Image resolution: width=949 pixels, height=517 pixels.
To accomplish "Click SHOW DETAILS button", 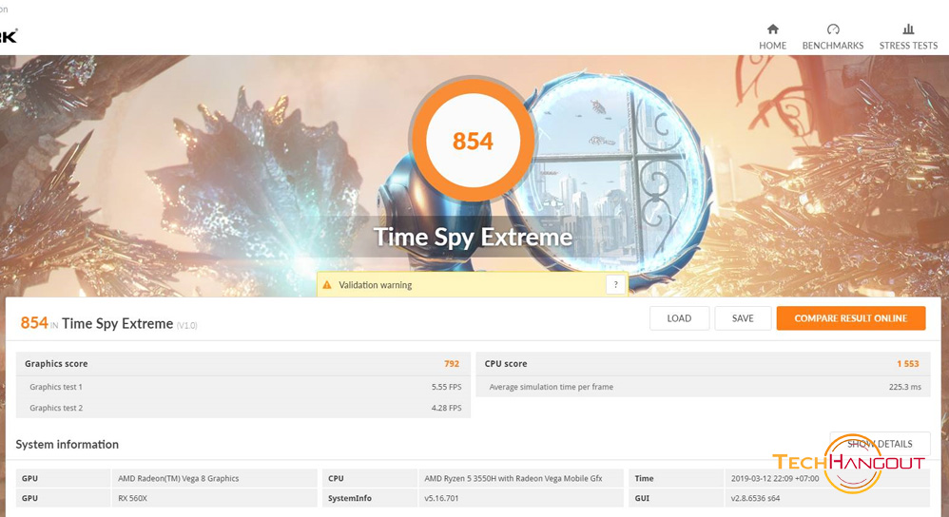I will pos(880,444).
